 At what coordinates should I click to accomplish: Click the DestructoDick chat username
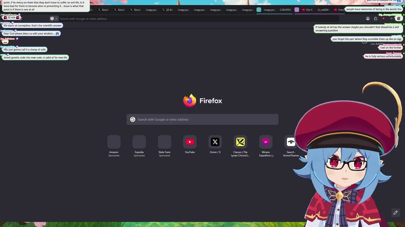click(8, 47)
